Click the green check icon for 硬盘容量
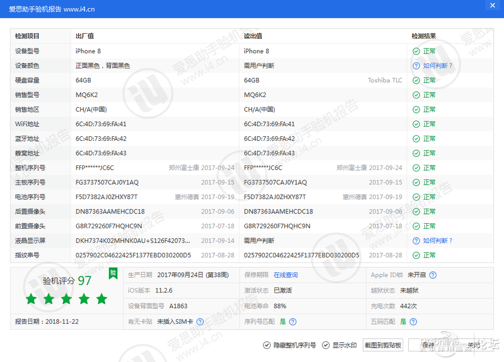504x362 pixels. (x=417, y=81)
